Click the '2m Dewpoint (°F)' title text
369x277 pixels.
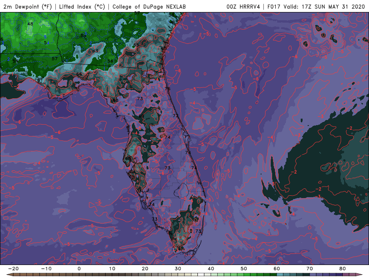pos(28,6)
